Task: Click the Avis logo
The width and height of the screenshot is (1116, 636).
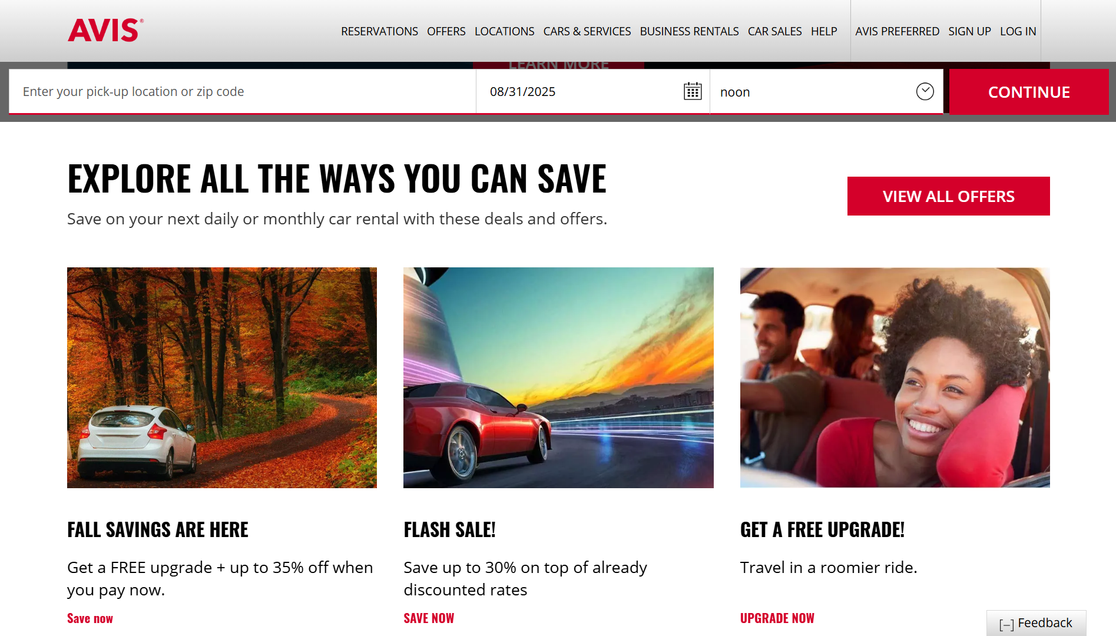Action: tap(105, 31)
